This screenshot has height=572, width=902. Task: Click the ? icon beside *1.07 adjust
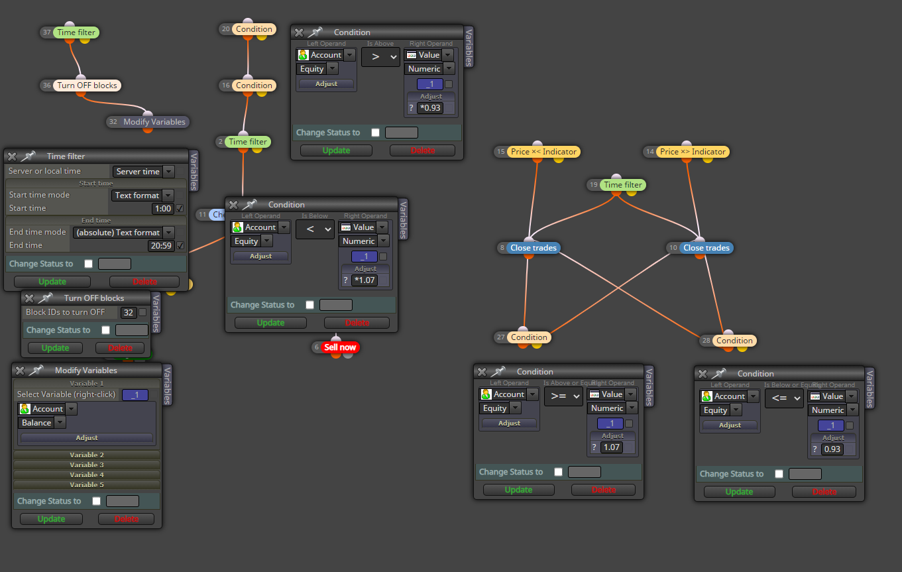point(345,280)
